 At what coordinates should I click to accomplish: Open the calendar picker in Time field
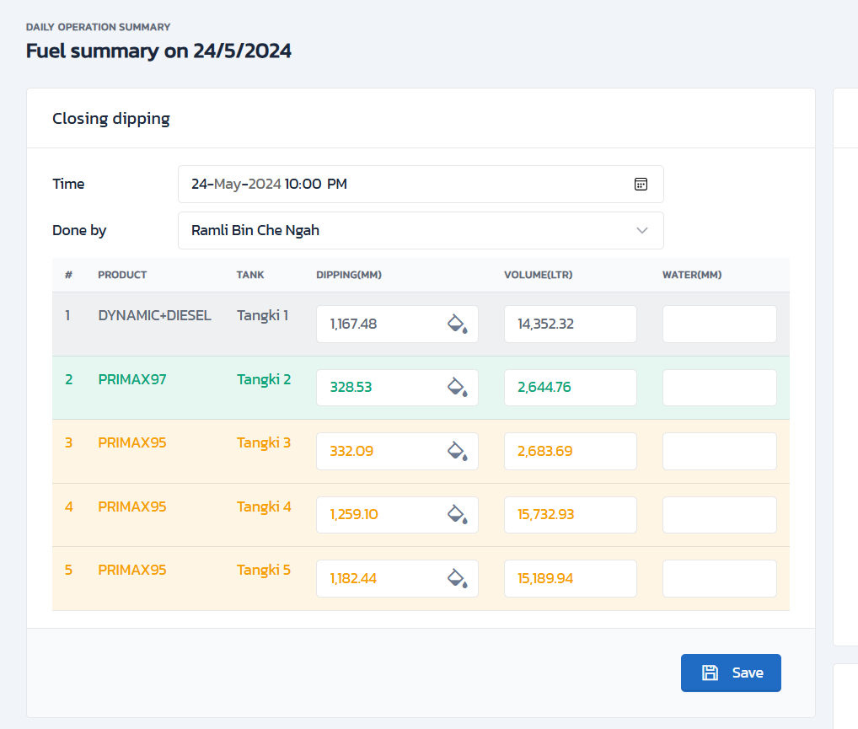tap(641, 184)
